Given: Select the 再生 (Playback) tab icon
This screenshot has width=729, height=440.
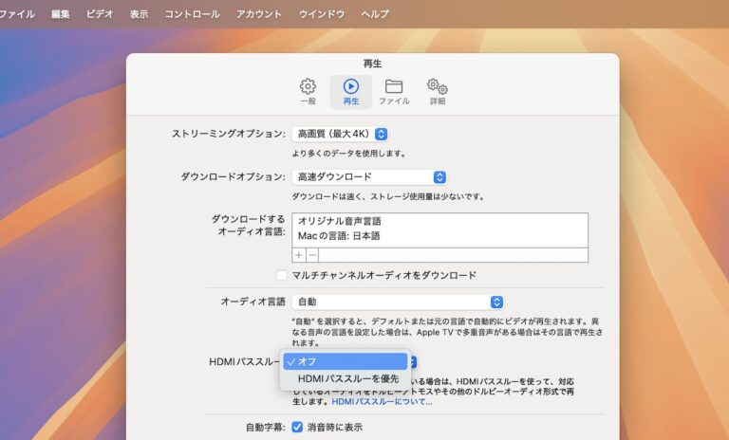Looking at the screenshot, I should point(351,91).
